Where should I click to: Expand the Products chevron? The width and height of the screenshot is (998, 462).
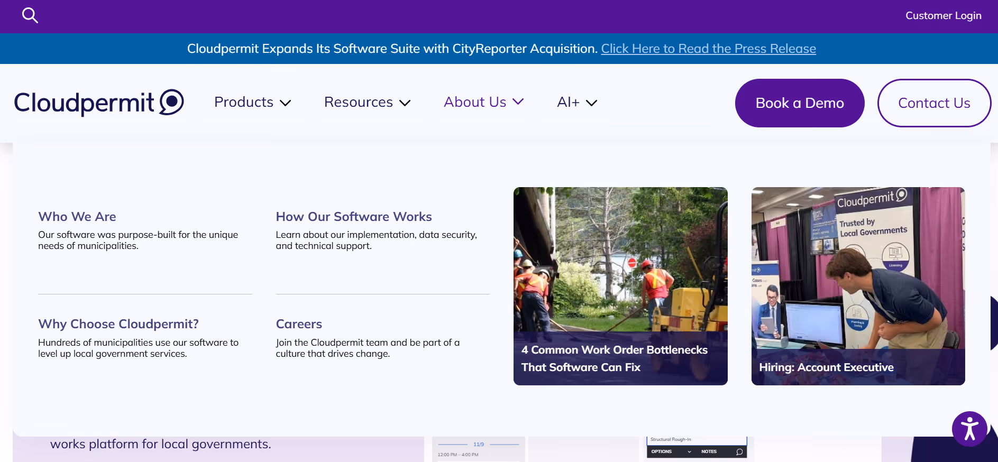286,103
